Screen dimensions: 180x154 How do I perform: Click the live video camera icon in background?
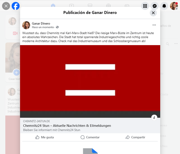(15, 33)
